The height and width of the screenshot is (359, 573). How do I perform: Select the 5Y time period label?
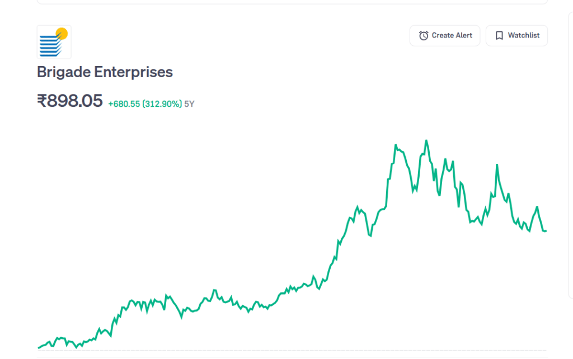pyautogui.click(x=189, y=104)
